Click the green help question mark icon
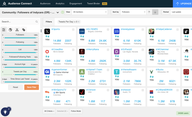 click(62, 12)
